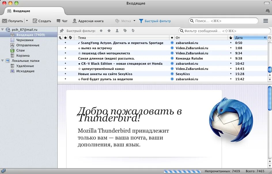Open the Самая длинная (видео) рассылка message
Image resolution: width=272 pixels, height=174 pixels.
coord(163,58)
